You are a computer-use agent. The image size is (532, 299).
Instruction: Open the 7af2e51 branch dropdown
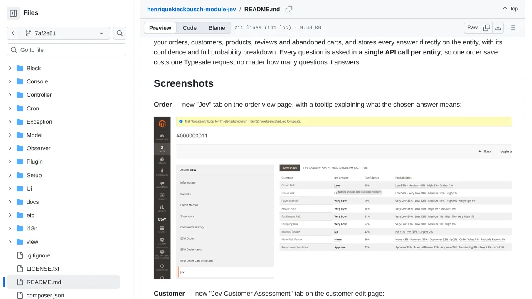(x=64, y=33)
